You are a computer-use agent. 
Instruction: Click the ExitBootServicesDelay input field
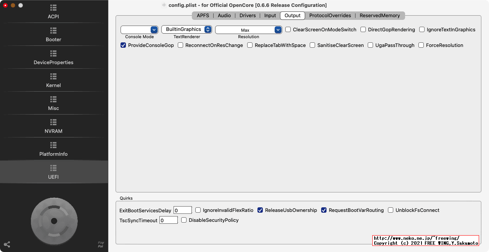pyautogui.click(x=183, y=210)
